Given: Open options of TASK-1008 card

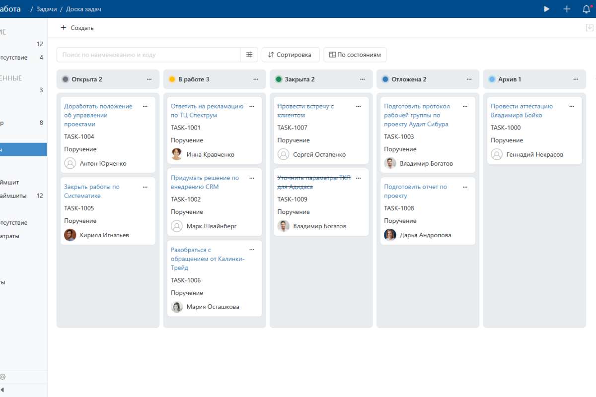Looking at the screenshot, I should [x=465, y=187].
